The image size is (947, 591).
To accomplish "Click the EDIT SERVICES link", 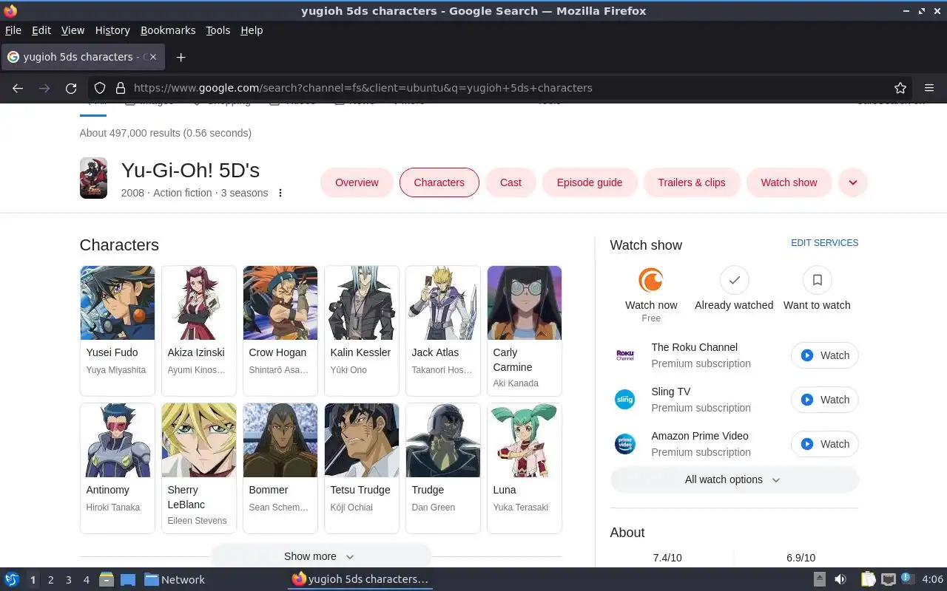I will [x=825, y=243].
